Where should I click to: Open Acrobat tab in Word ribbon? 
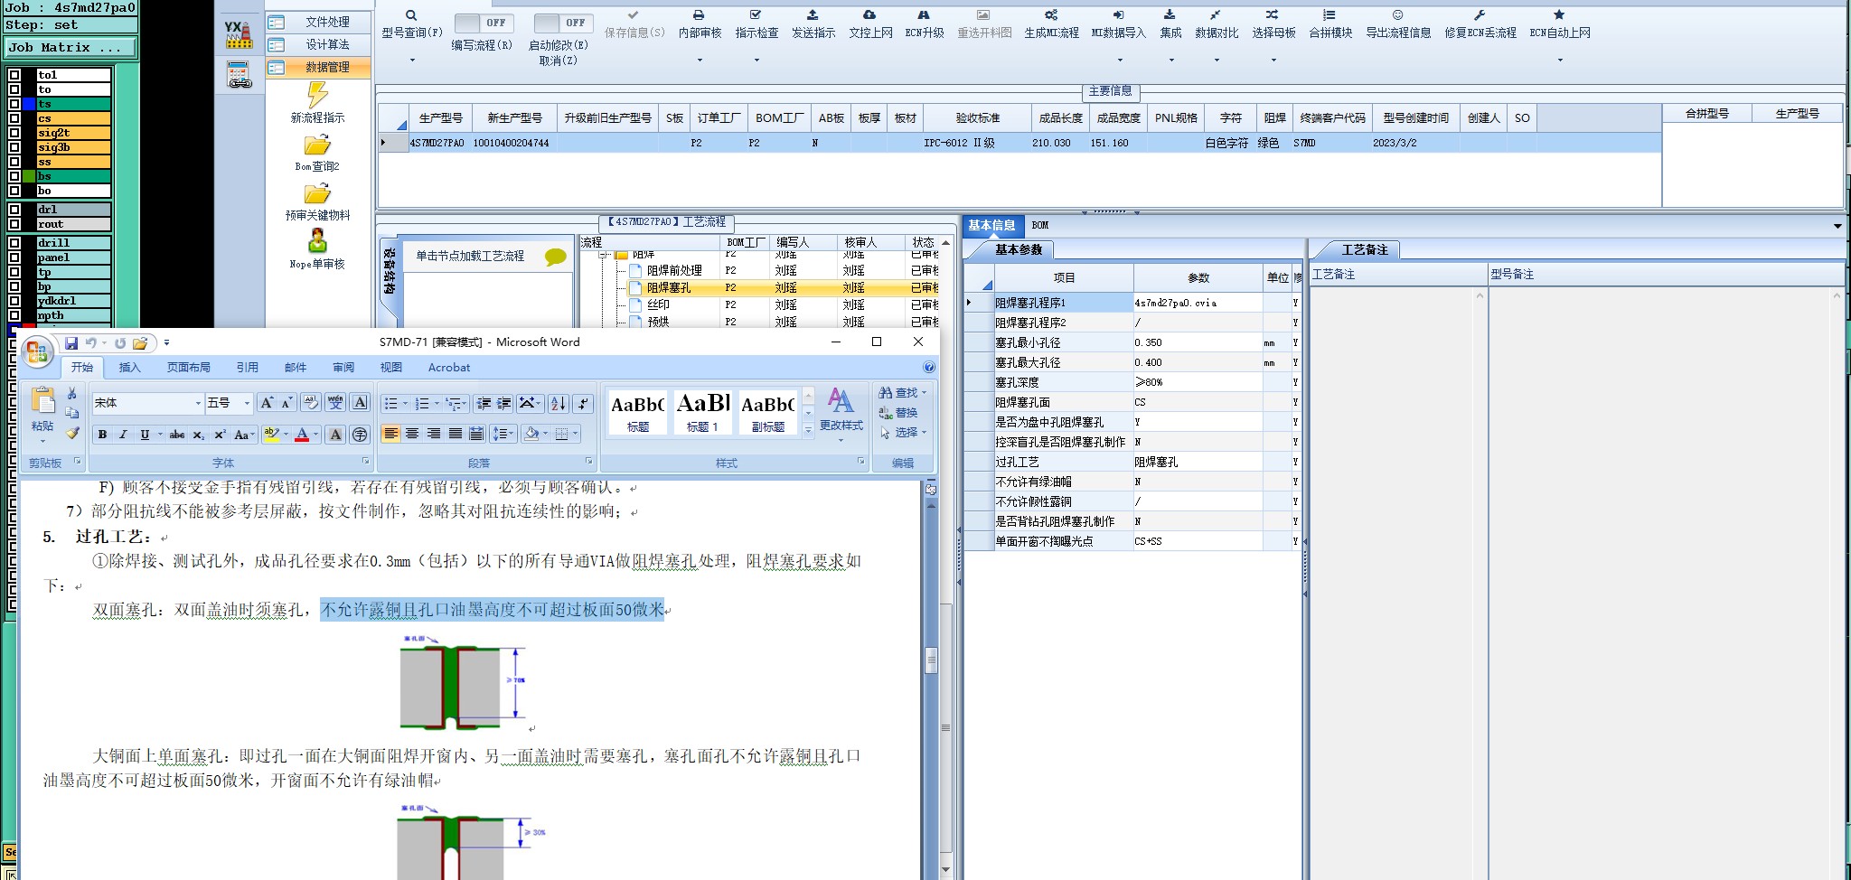click(449, 368)
